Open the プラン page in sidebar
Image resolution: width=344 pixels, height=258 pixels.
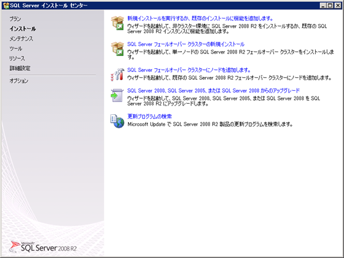[x=15, y=19]
